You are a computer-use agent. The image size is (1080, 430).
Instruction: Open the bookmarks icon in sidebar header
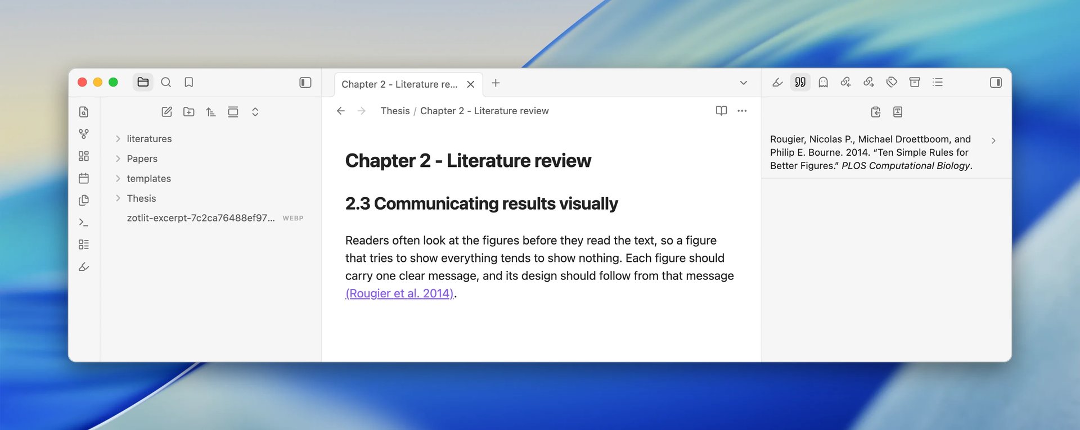pyautogui.click(x=189, y=82)
